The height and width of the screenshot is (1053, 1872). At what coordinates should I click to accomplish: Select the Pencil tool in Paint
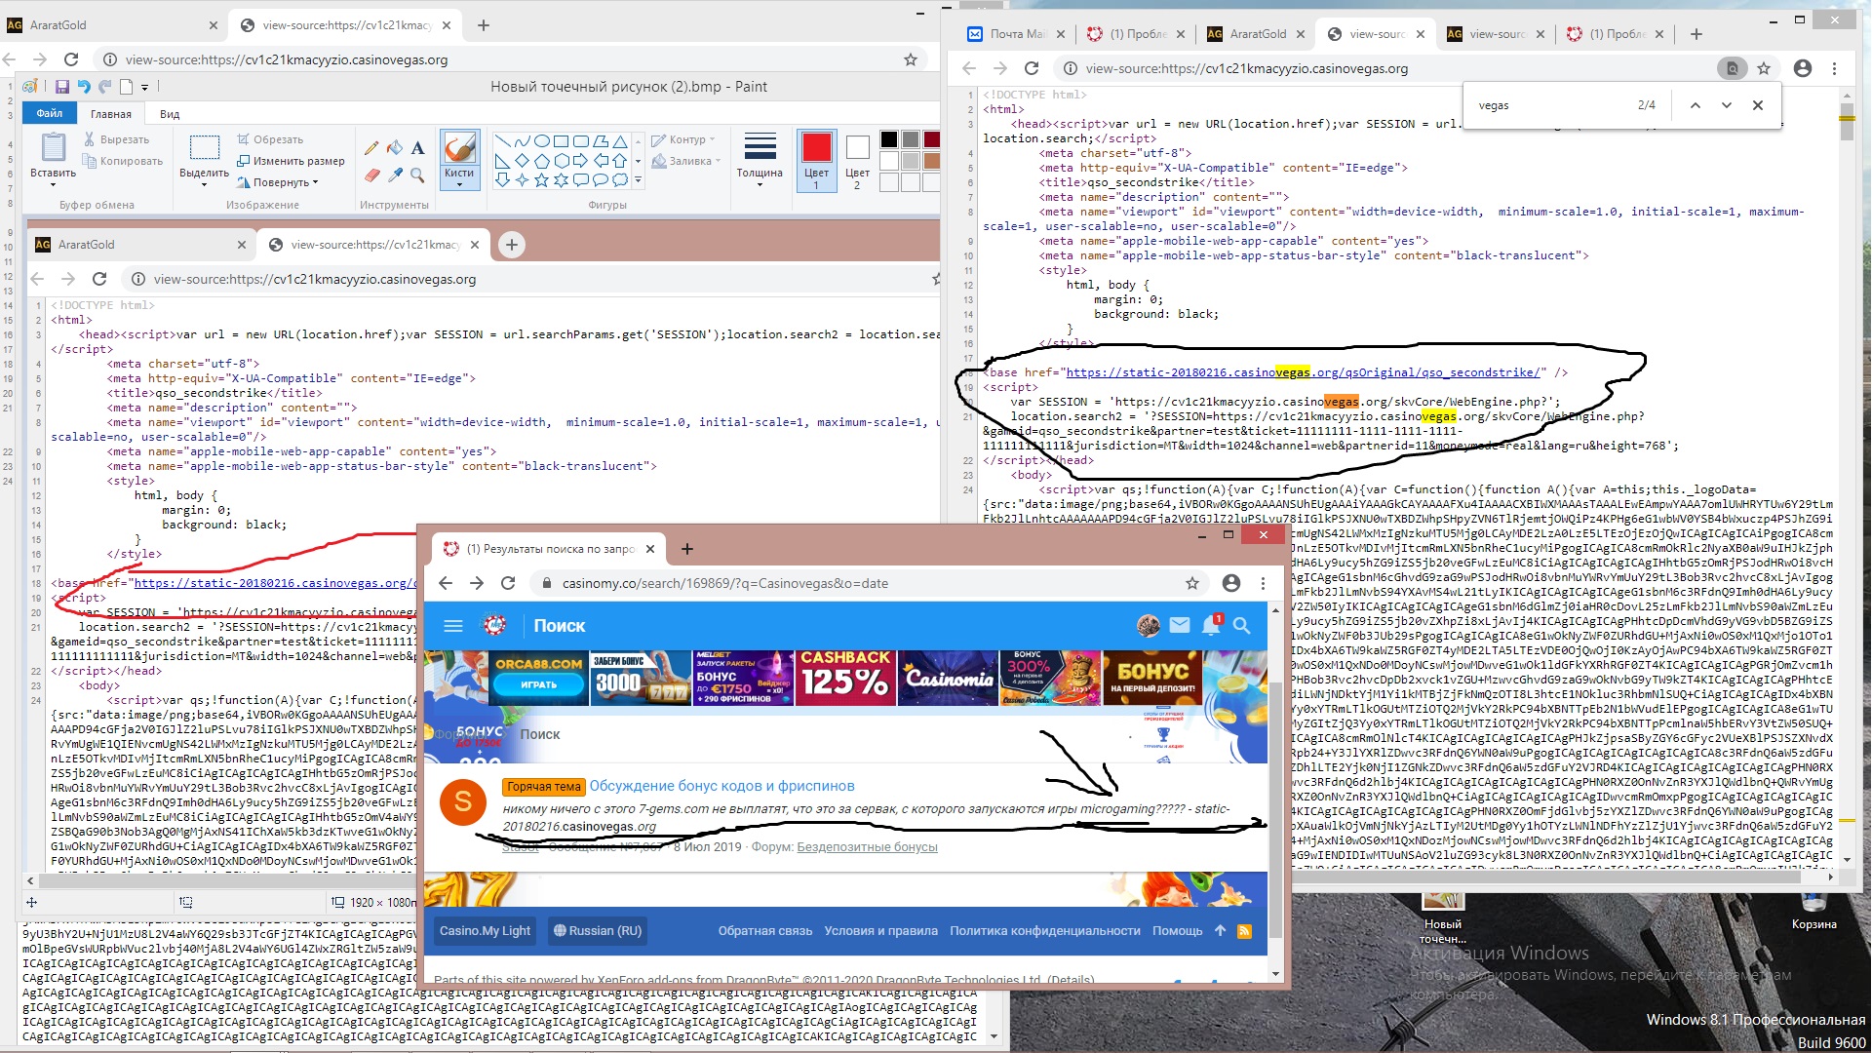click(x=371, y=148)
